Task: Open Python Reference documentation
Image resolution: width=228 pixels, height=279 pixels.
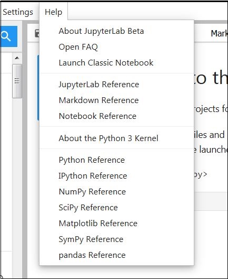Action: (x=116, y=160)
